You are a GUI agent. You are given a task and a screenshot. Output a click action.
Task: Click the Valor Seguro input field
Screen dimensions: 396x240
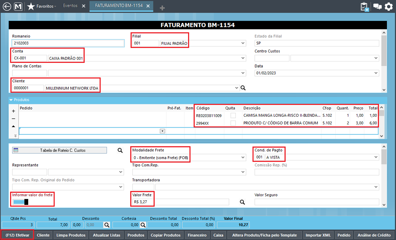tap(317, 202)
